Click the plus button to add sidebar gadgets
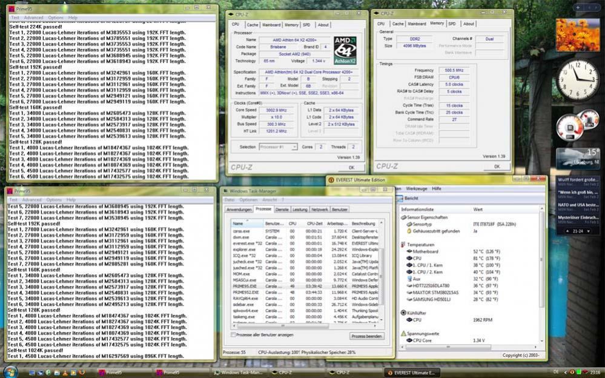Viewport: 605px width, 378px height. pos(578,7)
